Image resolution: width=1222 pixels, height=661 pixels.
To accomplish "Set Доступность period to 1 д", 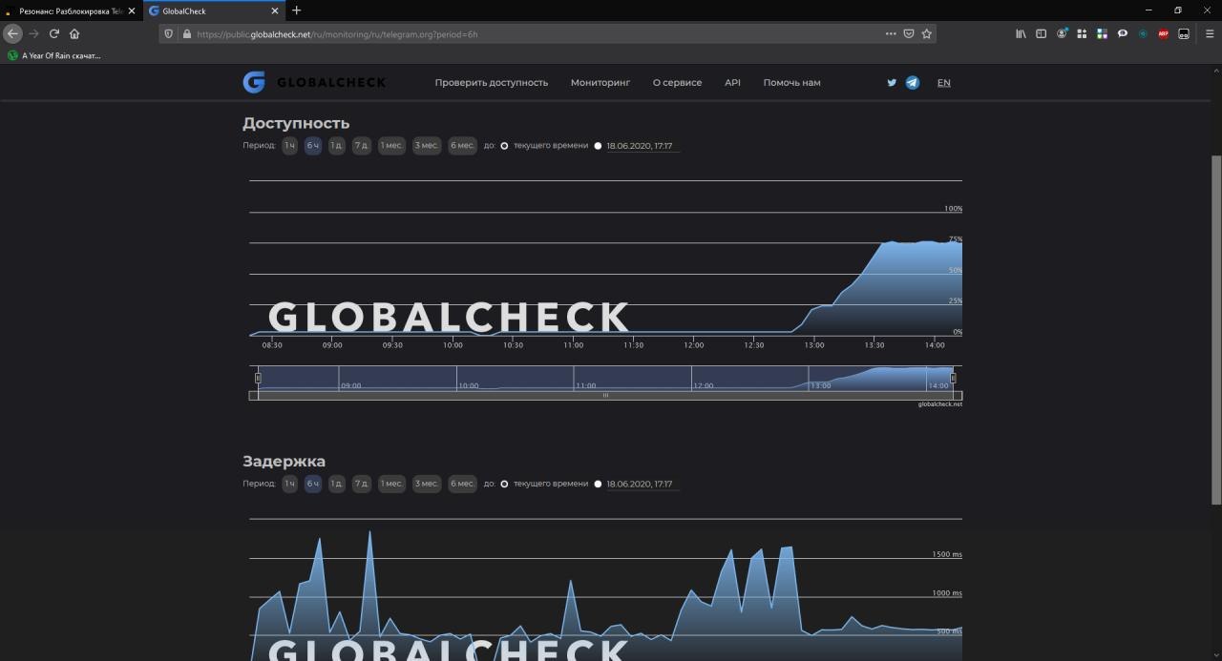I will pyautogui.click(x=336, y=146).
